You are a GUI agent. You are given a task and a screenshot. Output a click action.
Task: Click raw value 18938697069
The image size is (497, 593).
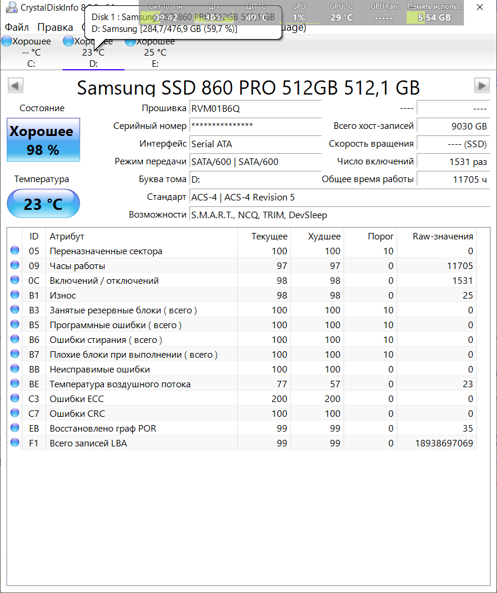[444, 443]
